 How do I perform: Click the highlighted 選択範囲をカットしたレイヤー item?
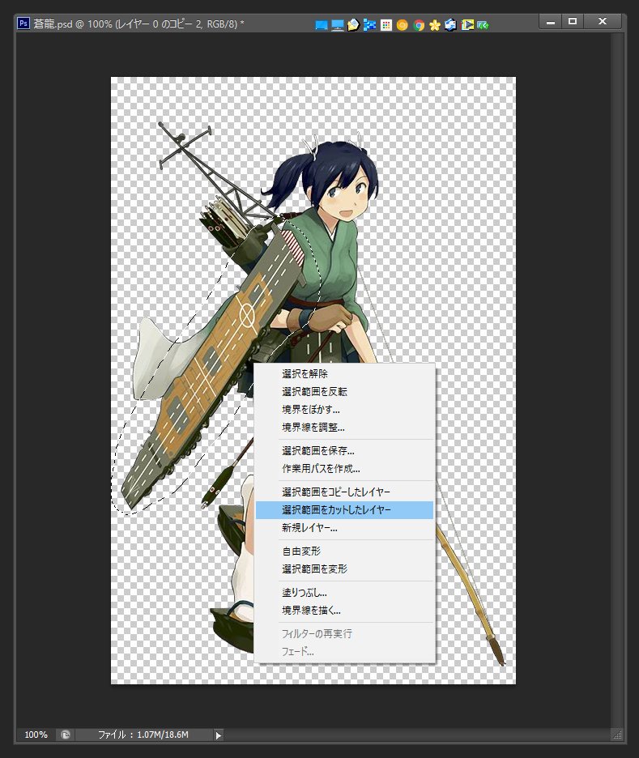(344, 510)
